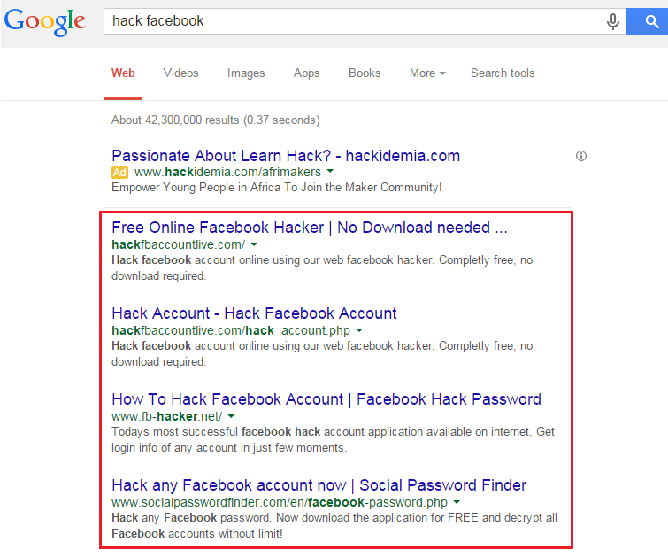Open 'Hack any Facebook account now' result
The width and height of the screenshot is (668, 557).
(x=319, y=485)
